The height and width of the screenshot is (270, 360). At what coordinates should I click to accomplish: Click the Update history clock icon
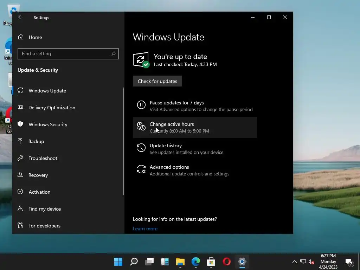(141, 148)
